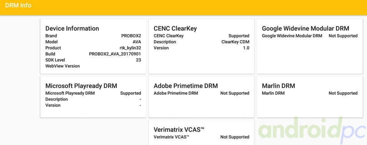Tap the WebView Version row

point(93,66)
